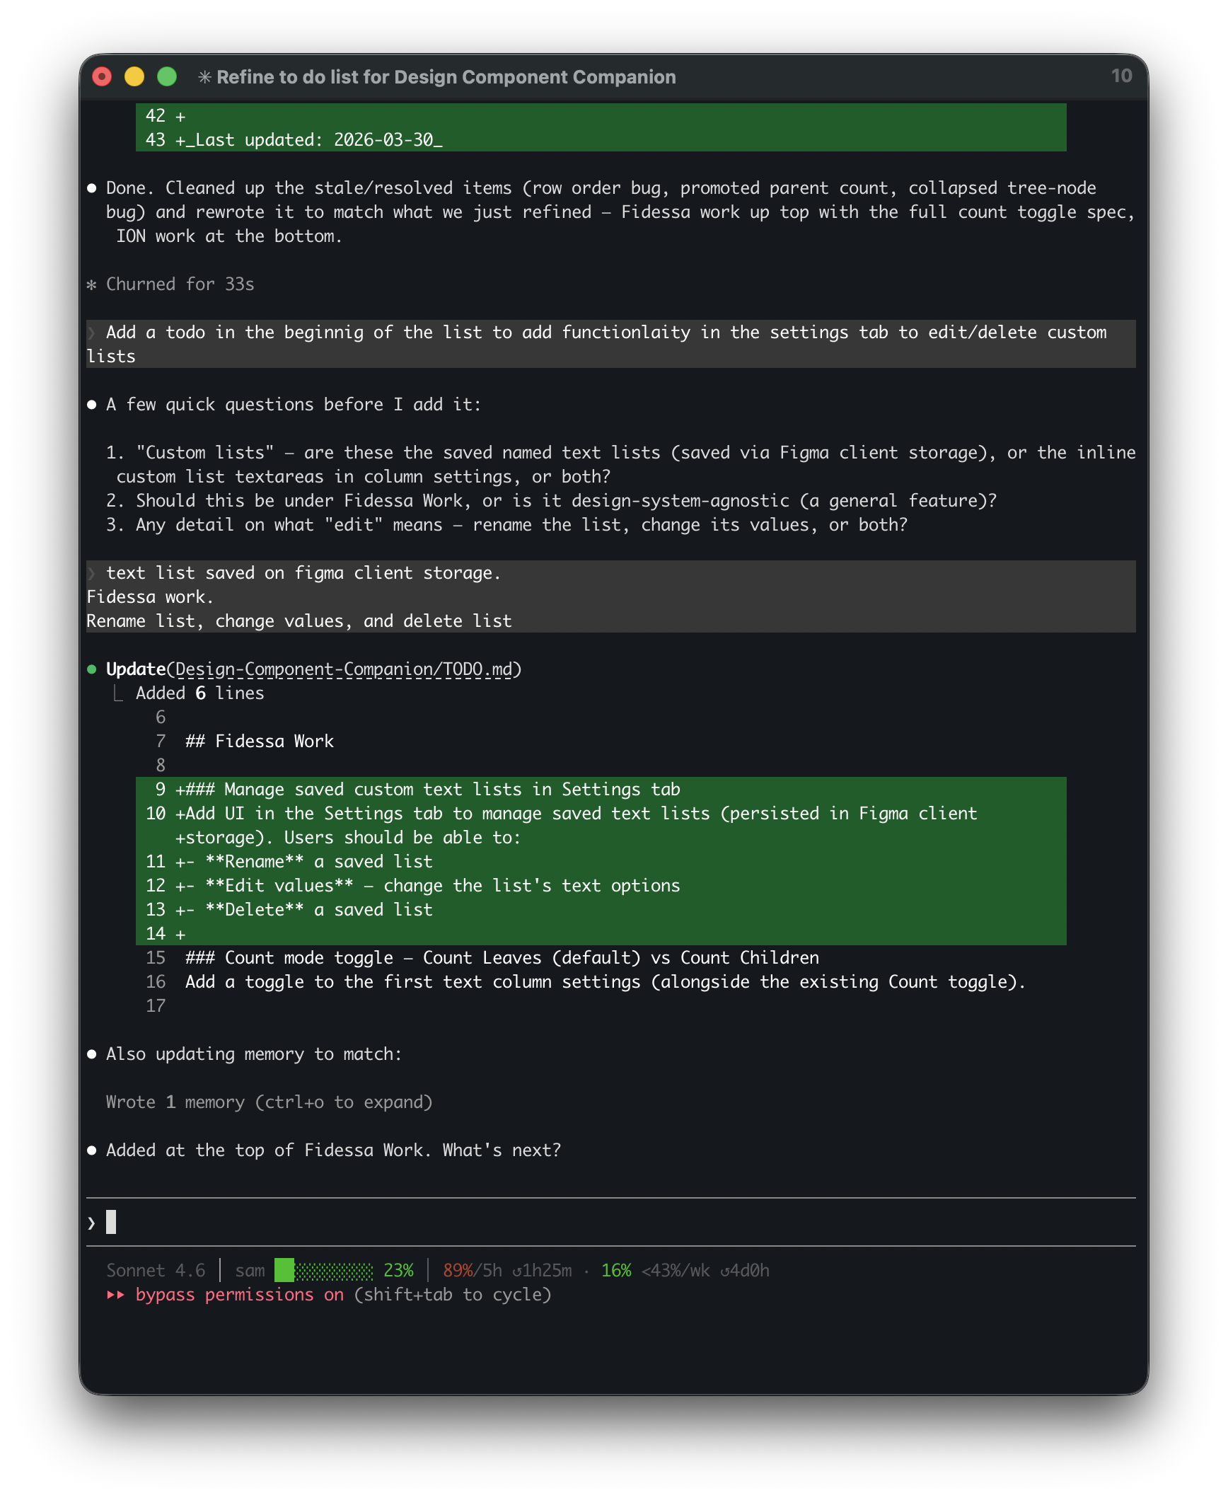Select the green bullet before the Update entry
Viewport: 1228px width, 1500px height.
click(93, 668)
